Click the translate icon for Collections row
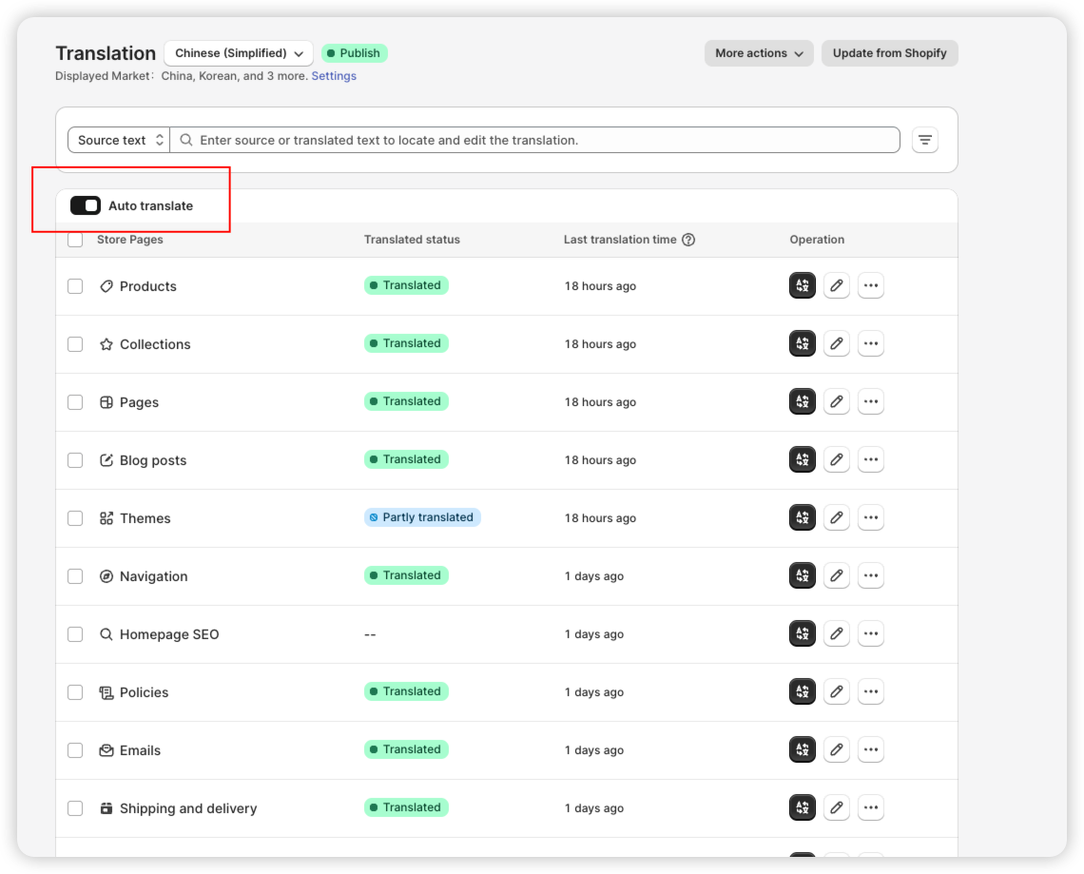This screenshot has width=1084, height=874. point(802,343)
